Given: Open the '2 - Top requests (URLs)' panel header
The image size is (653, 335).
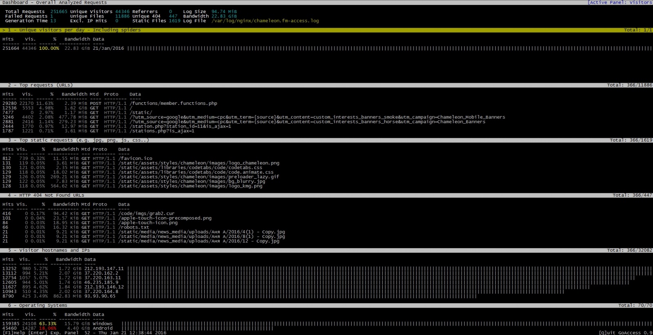Looking at the screenshot, I should point(326,85).
